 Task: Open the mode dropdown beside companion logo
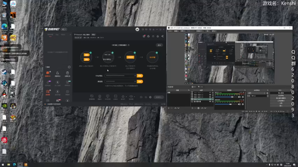64,29
